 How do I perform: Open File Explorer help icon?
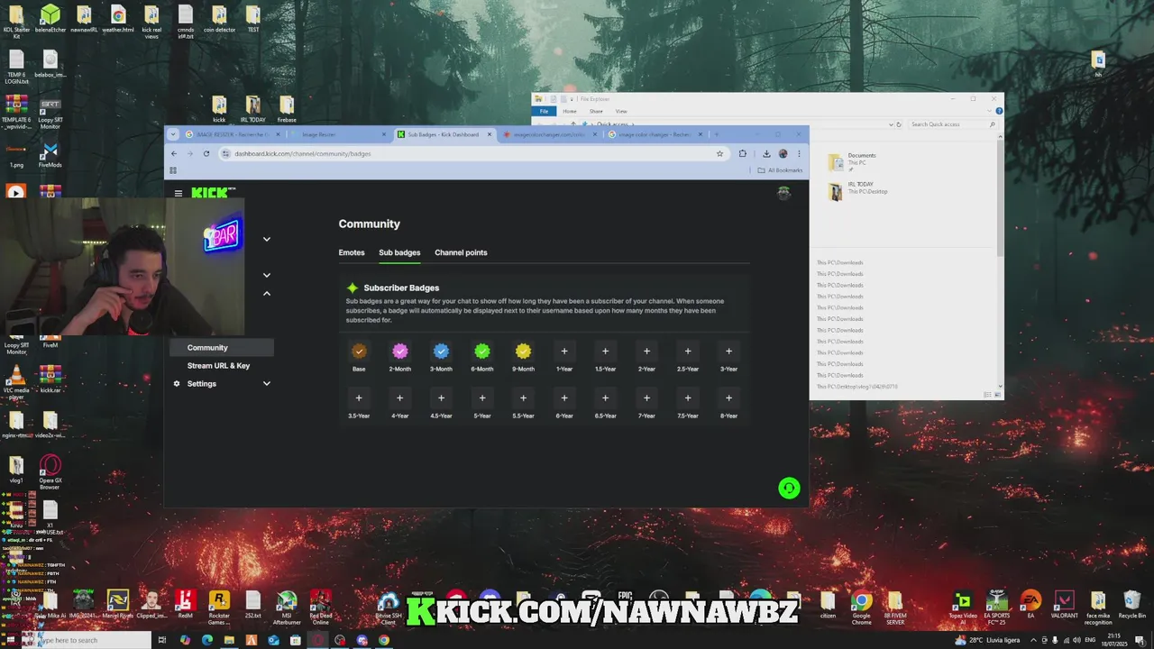coord(998,111)
